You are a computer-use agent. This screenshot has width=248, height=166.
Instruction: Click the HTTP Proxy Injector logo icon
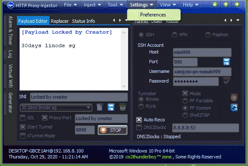click(11, 5)
